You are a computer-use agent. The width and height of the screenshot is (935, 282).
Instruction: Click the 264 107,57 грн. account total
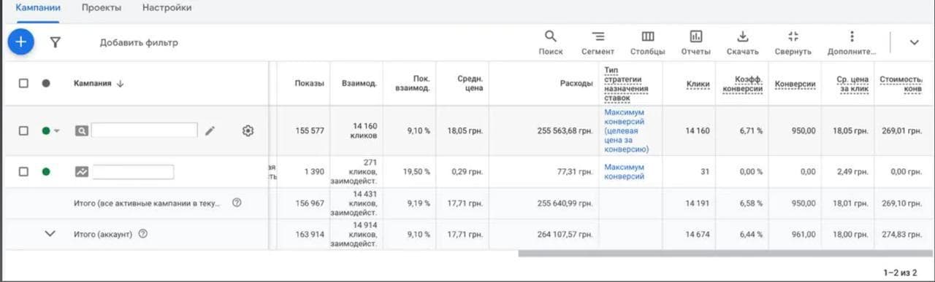[565, 234]
